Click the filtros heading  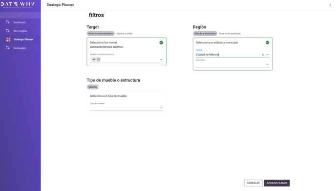96,15
